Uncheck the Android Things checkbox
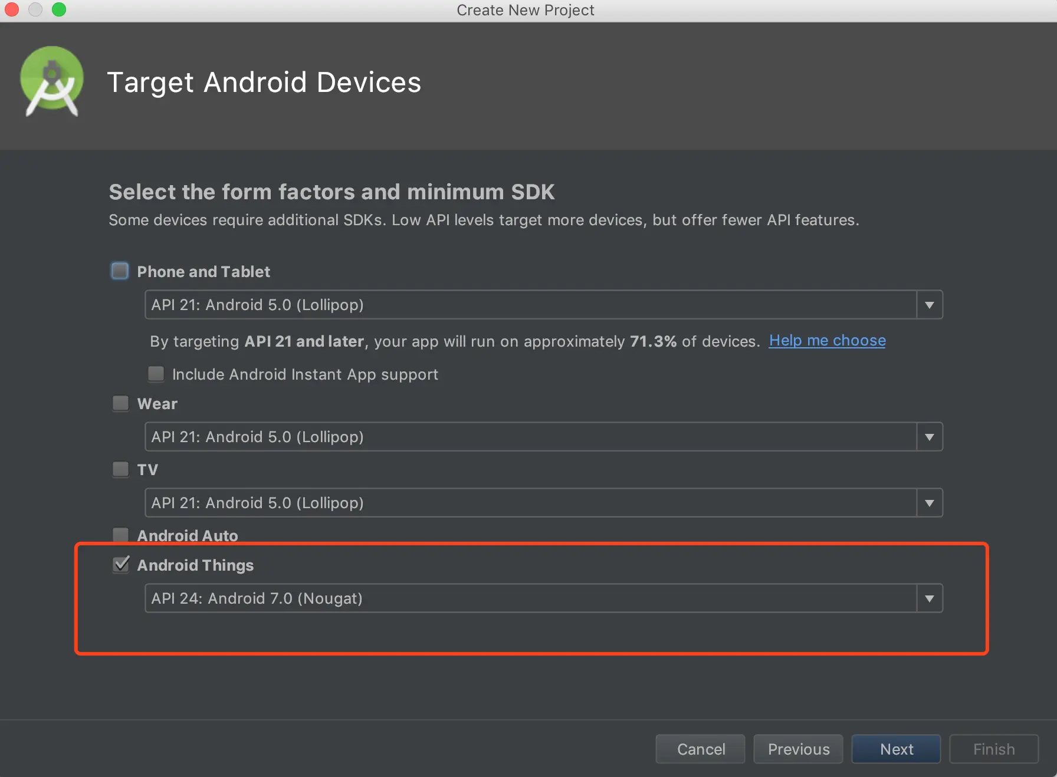1057x777 pixels. pos(121,565)
